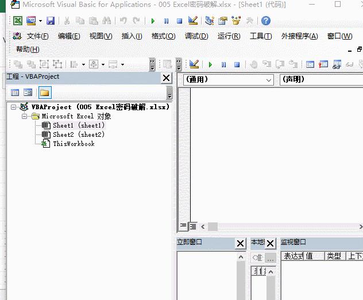Stop with debug toolbar Reset square
The height and width of the screenshot is (300, 363).
tap(237, 64)
